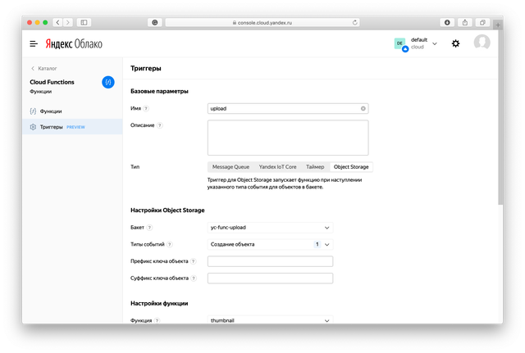Select the Таймер trigger type
This screenshot has width=525, height=353.
(x=316, y=166)
